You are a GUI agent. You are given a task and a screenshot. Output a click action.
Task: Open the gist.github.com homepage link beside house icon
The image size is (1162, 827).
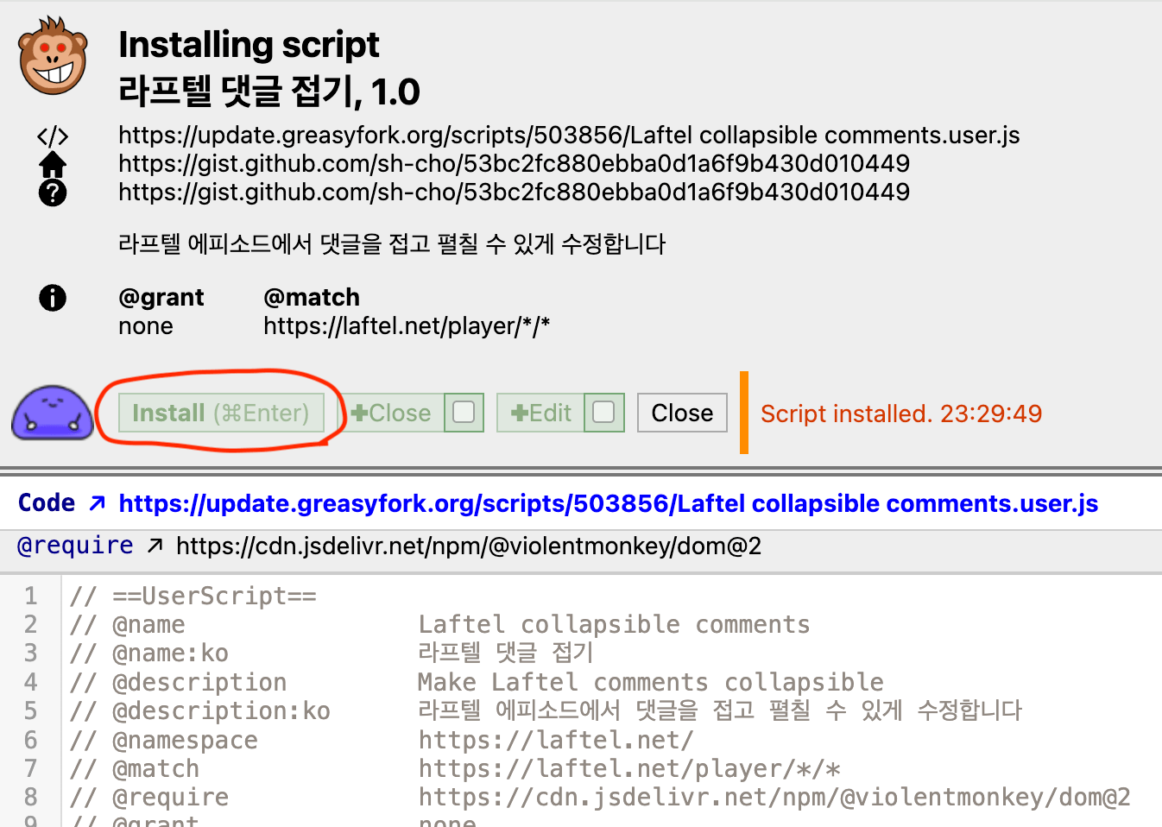coord(514,164)
